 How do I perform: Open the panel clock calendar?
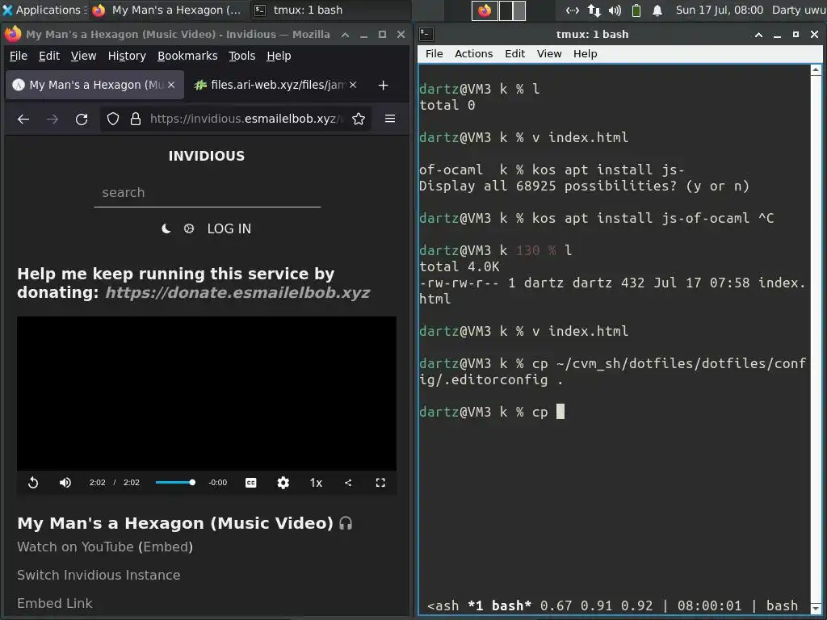pyautogui.click(x=720, y=10)
